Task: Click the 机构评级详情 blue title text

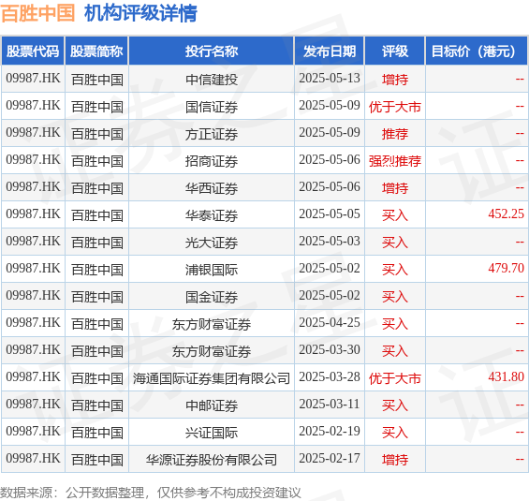Action: (x=140, y=13)
